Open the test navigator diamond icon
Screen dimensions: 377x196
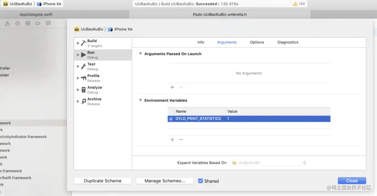(18, 23)
